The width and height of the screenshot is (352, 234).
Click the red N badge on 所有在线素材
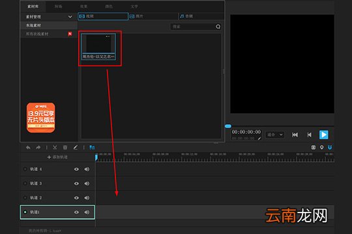pos(70,34)
